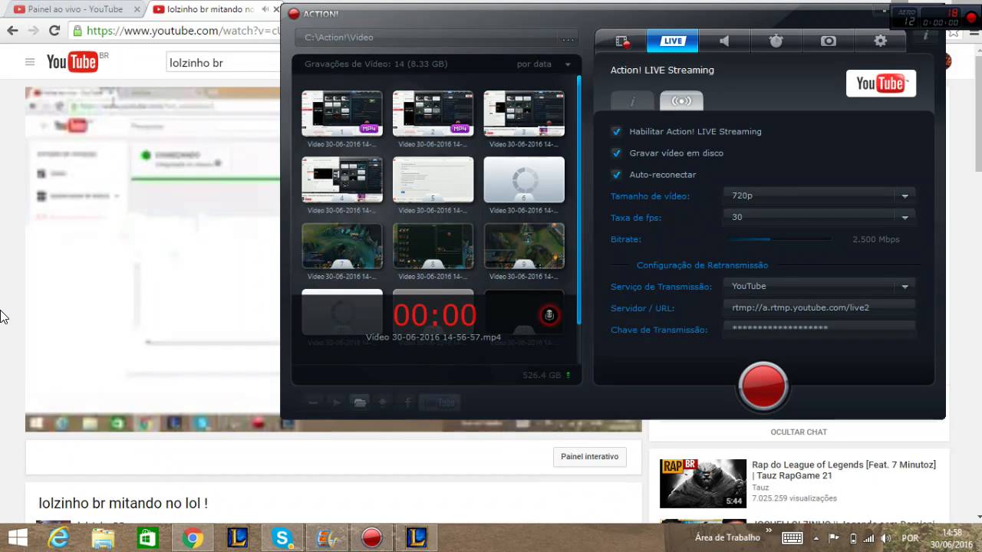Screen dimensions: 982x552
Task: Select video recording thumbnail number 1
Action: click(x=342, y=113)
